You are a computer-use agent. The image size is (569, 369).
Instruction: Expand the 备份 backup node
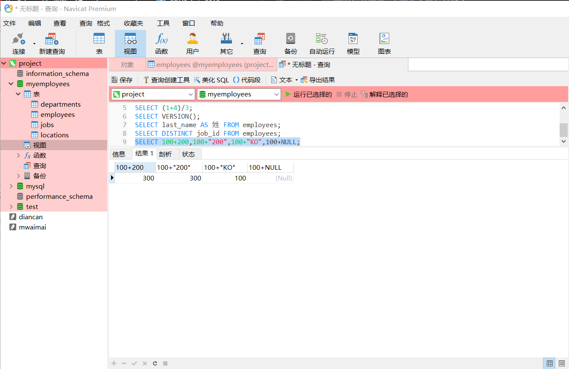click(18, 176)
